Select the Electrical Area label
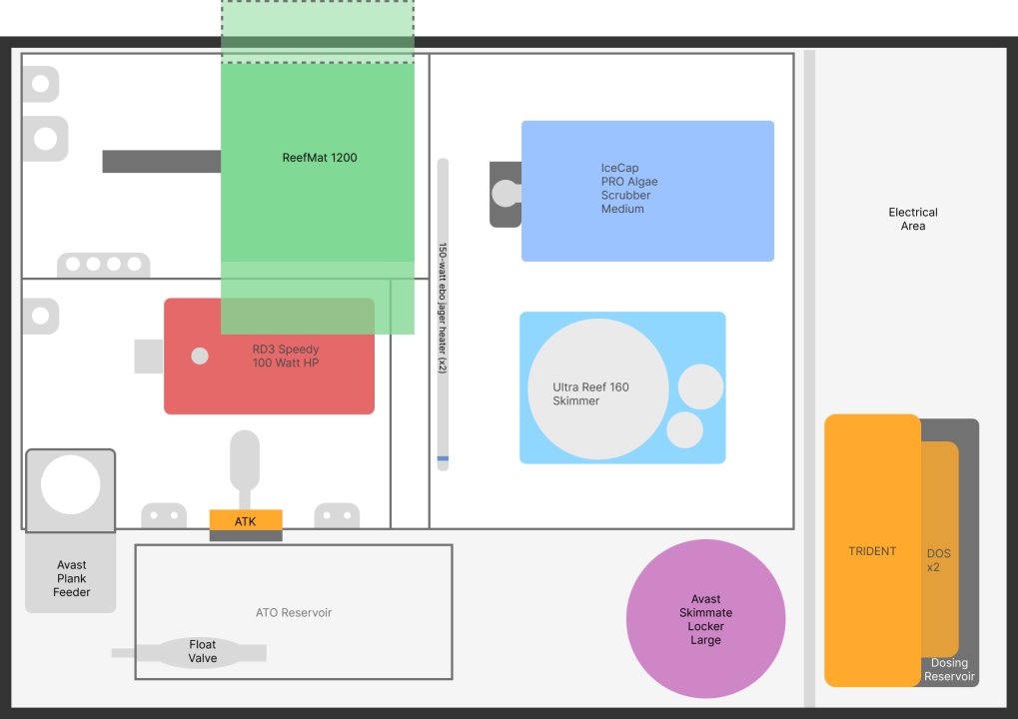The image size is (1018, 719). click(x=913, y=219)
